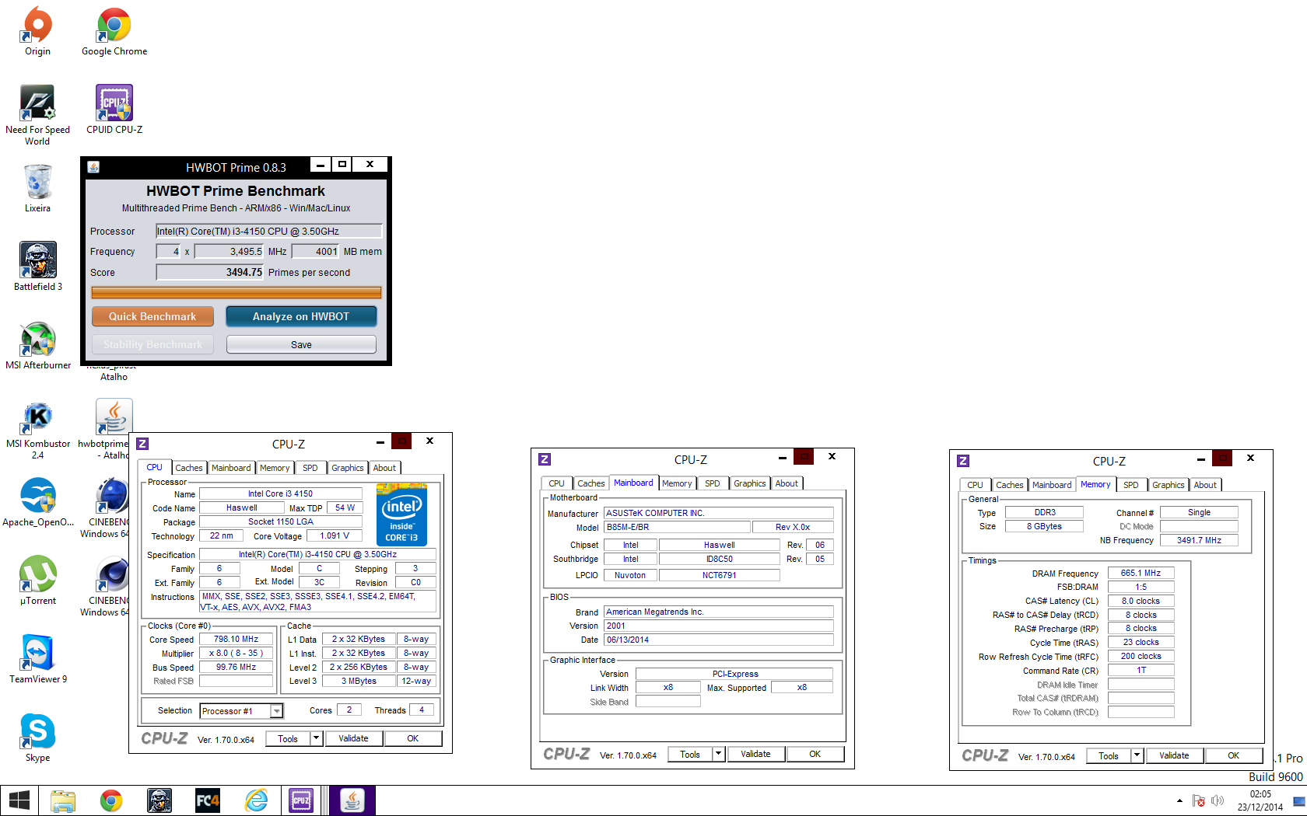The height and width of the screenshot is (816, 1307).
Task: Switch to HWBOT Prime Java taskbar icon
Action: (352, 800)
